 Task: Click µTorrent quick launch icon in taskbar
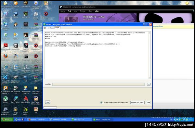pyautogui.click(x=16, y=120)
